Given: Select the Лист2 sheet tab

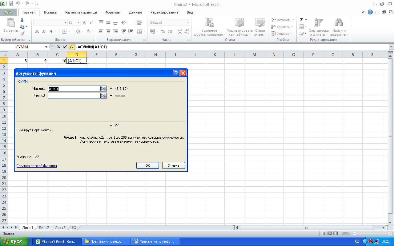Looking at the screenshot, I should click(44, 228).
